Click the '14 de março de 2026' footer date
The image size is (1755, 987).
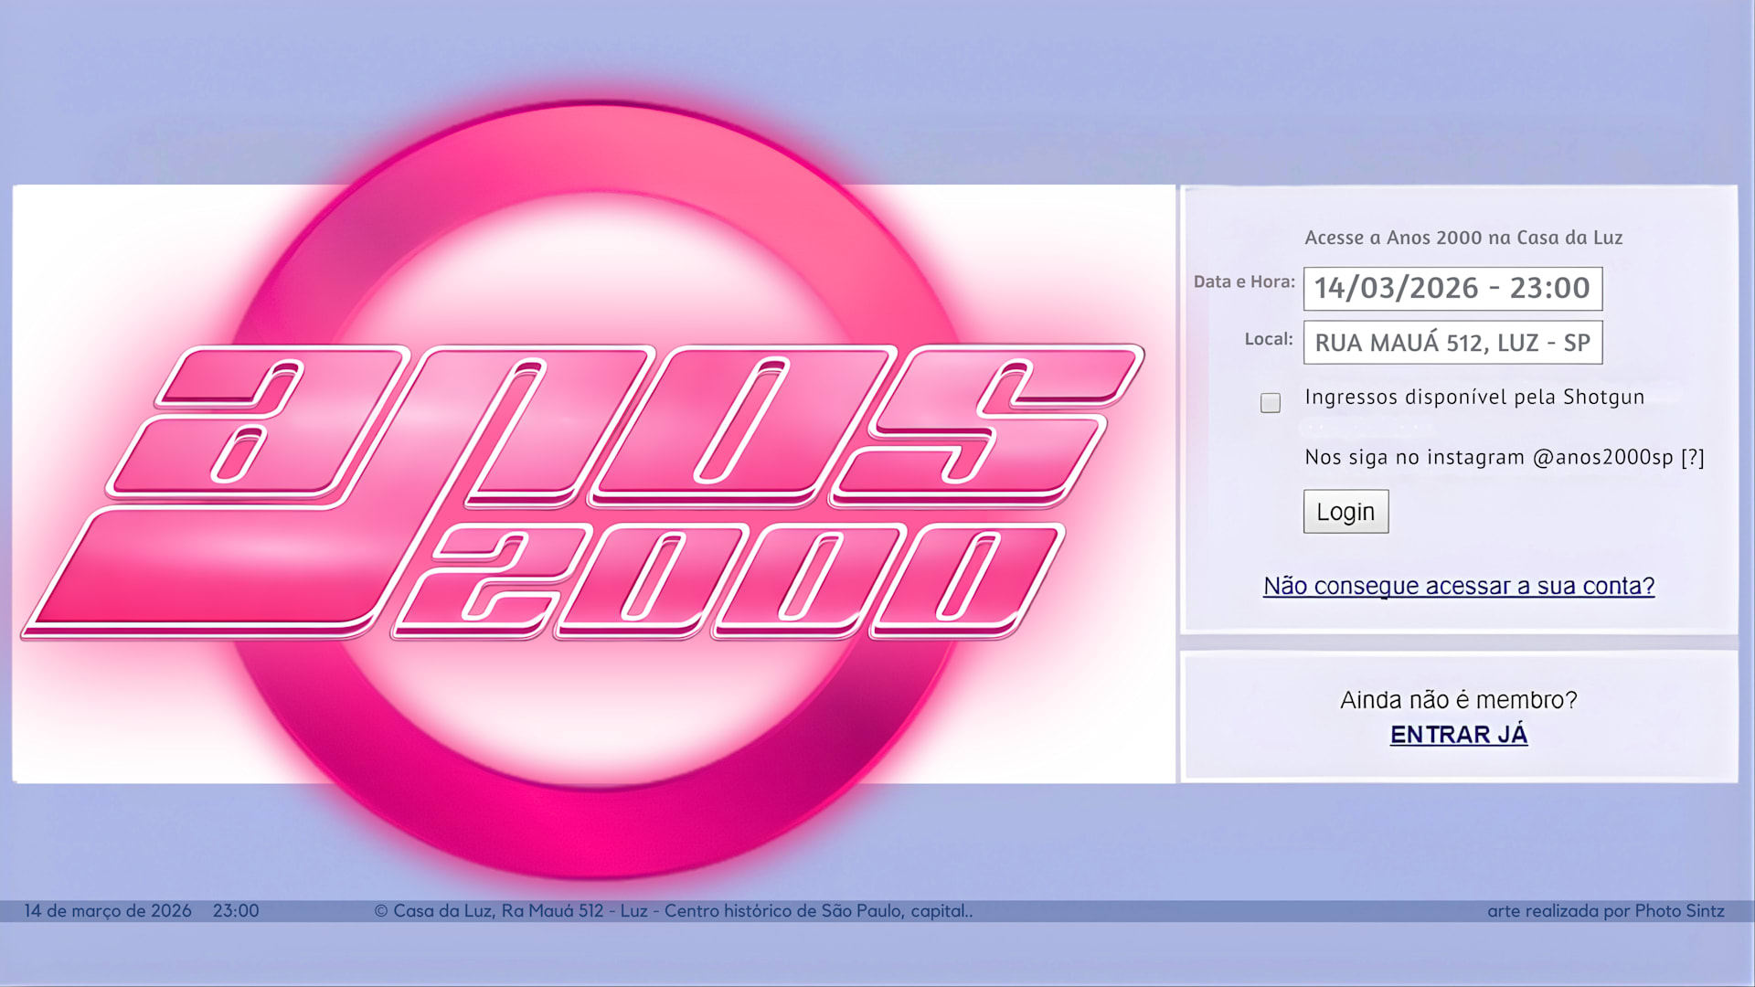pos(108,911)
